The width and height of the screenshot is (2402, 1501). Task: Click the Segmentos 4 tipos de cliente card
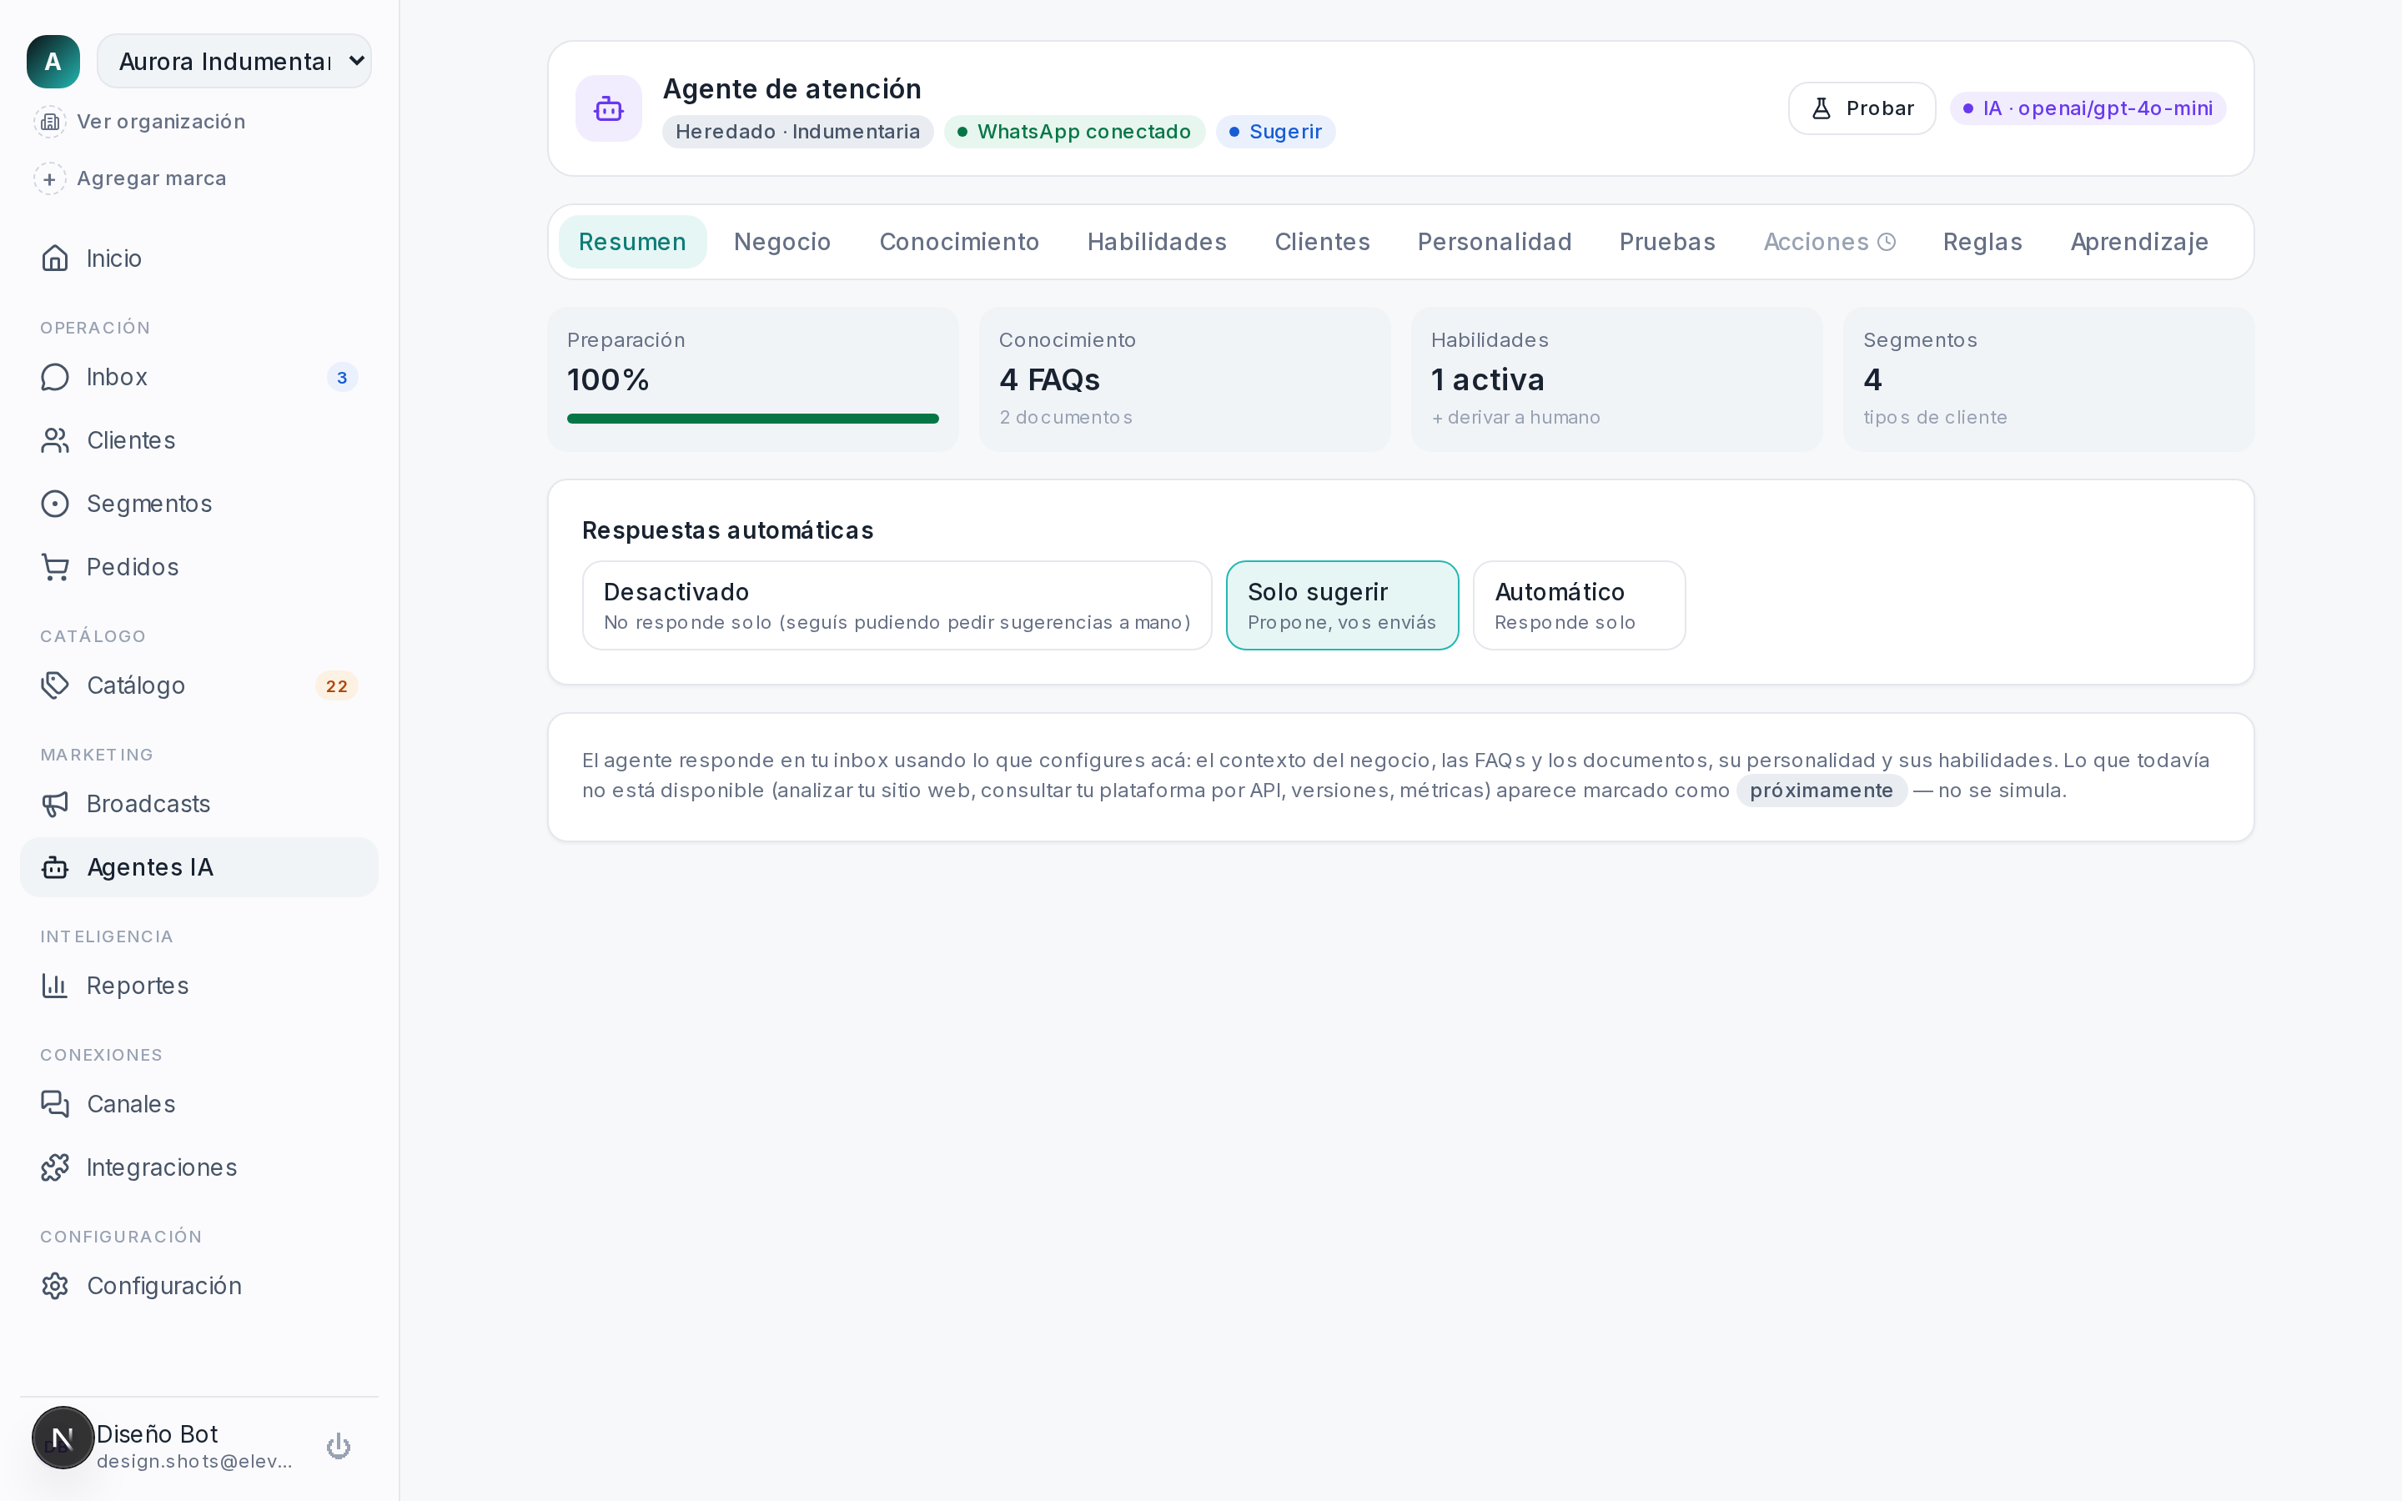pyautogui.click(x=2048, y=379)
